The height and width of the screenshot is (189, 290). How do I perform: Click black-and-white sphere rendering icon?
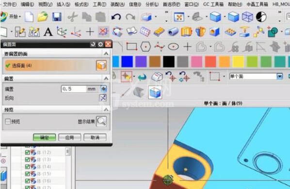261,17
